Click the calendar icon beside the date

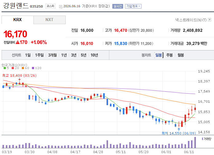pos(60,6)
